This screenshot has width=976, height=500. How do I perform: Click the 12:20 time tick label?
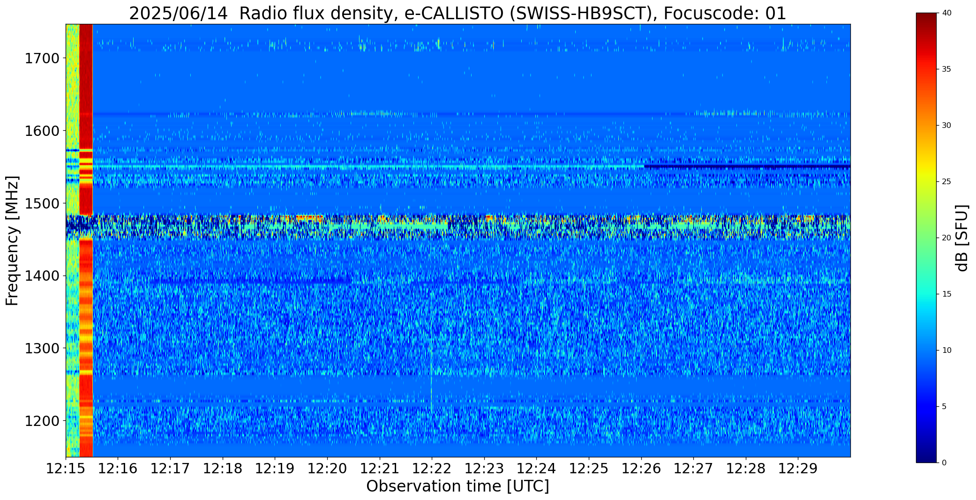coord(327,469)
